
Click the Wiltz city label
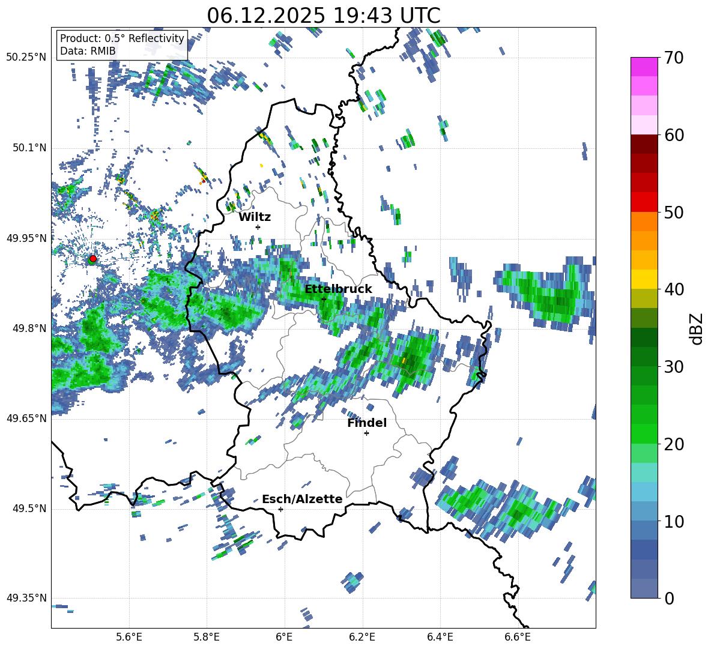tap(255, 217)
